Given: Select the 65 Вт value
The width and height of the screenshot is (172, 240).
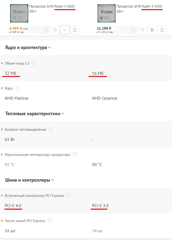Looking at the screenshot, I should point(10,140).
